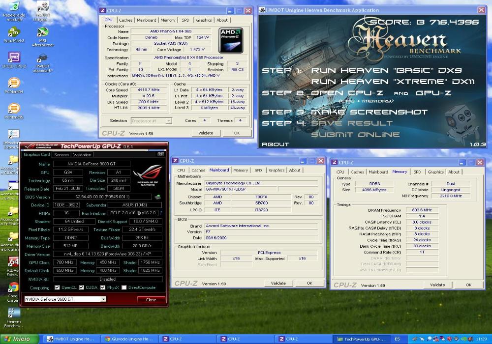Open the HWBOT aquamark desktop shortcut
Screen dimensions: 492x344
43,63
